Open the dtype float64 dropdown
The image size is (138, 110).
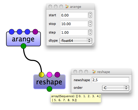click(76, 41)
